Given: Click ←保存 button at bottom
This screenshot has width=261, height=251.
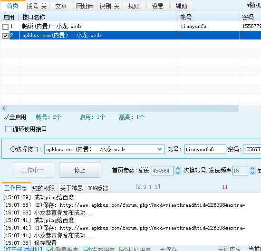Looking at the screenshot, I should (168, 249).
